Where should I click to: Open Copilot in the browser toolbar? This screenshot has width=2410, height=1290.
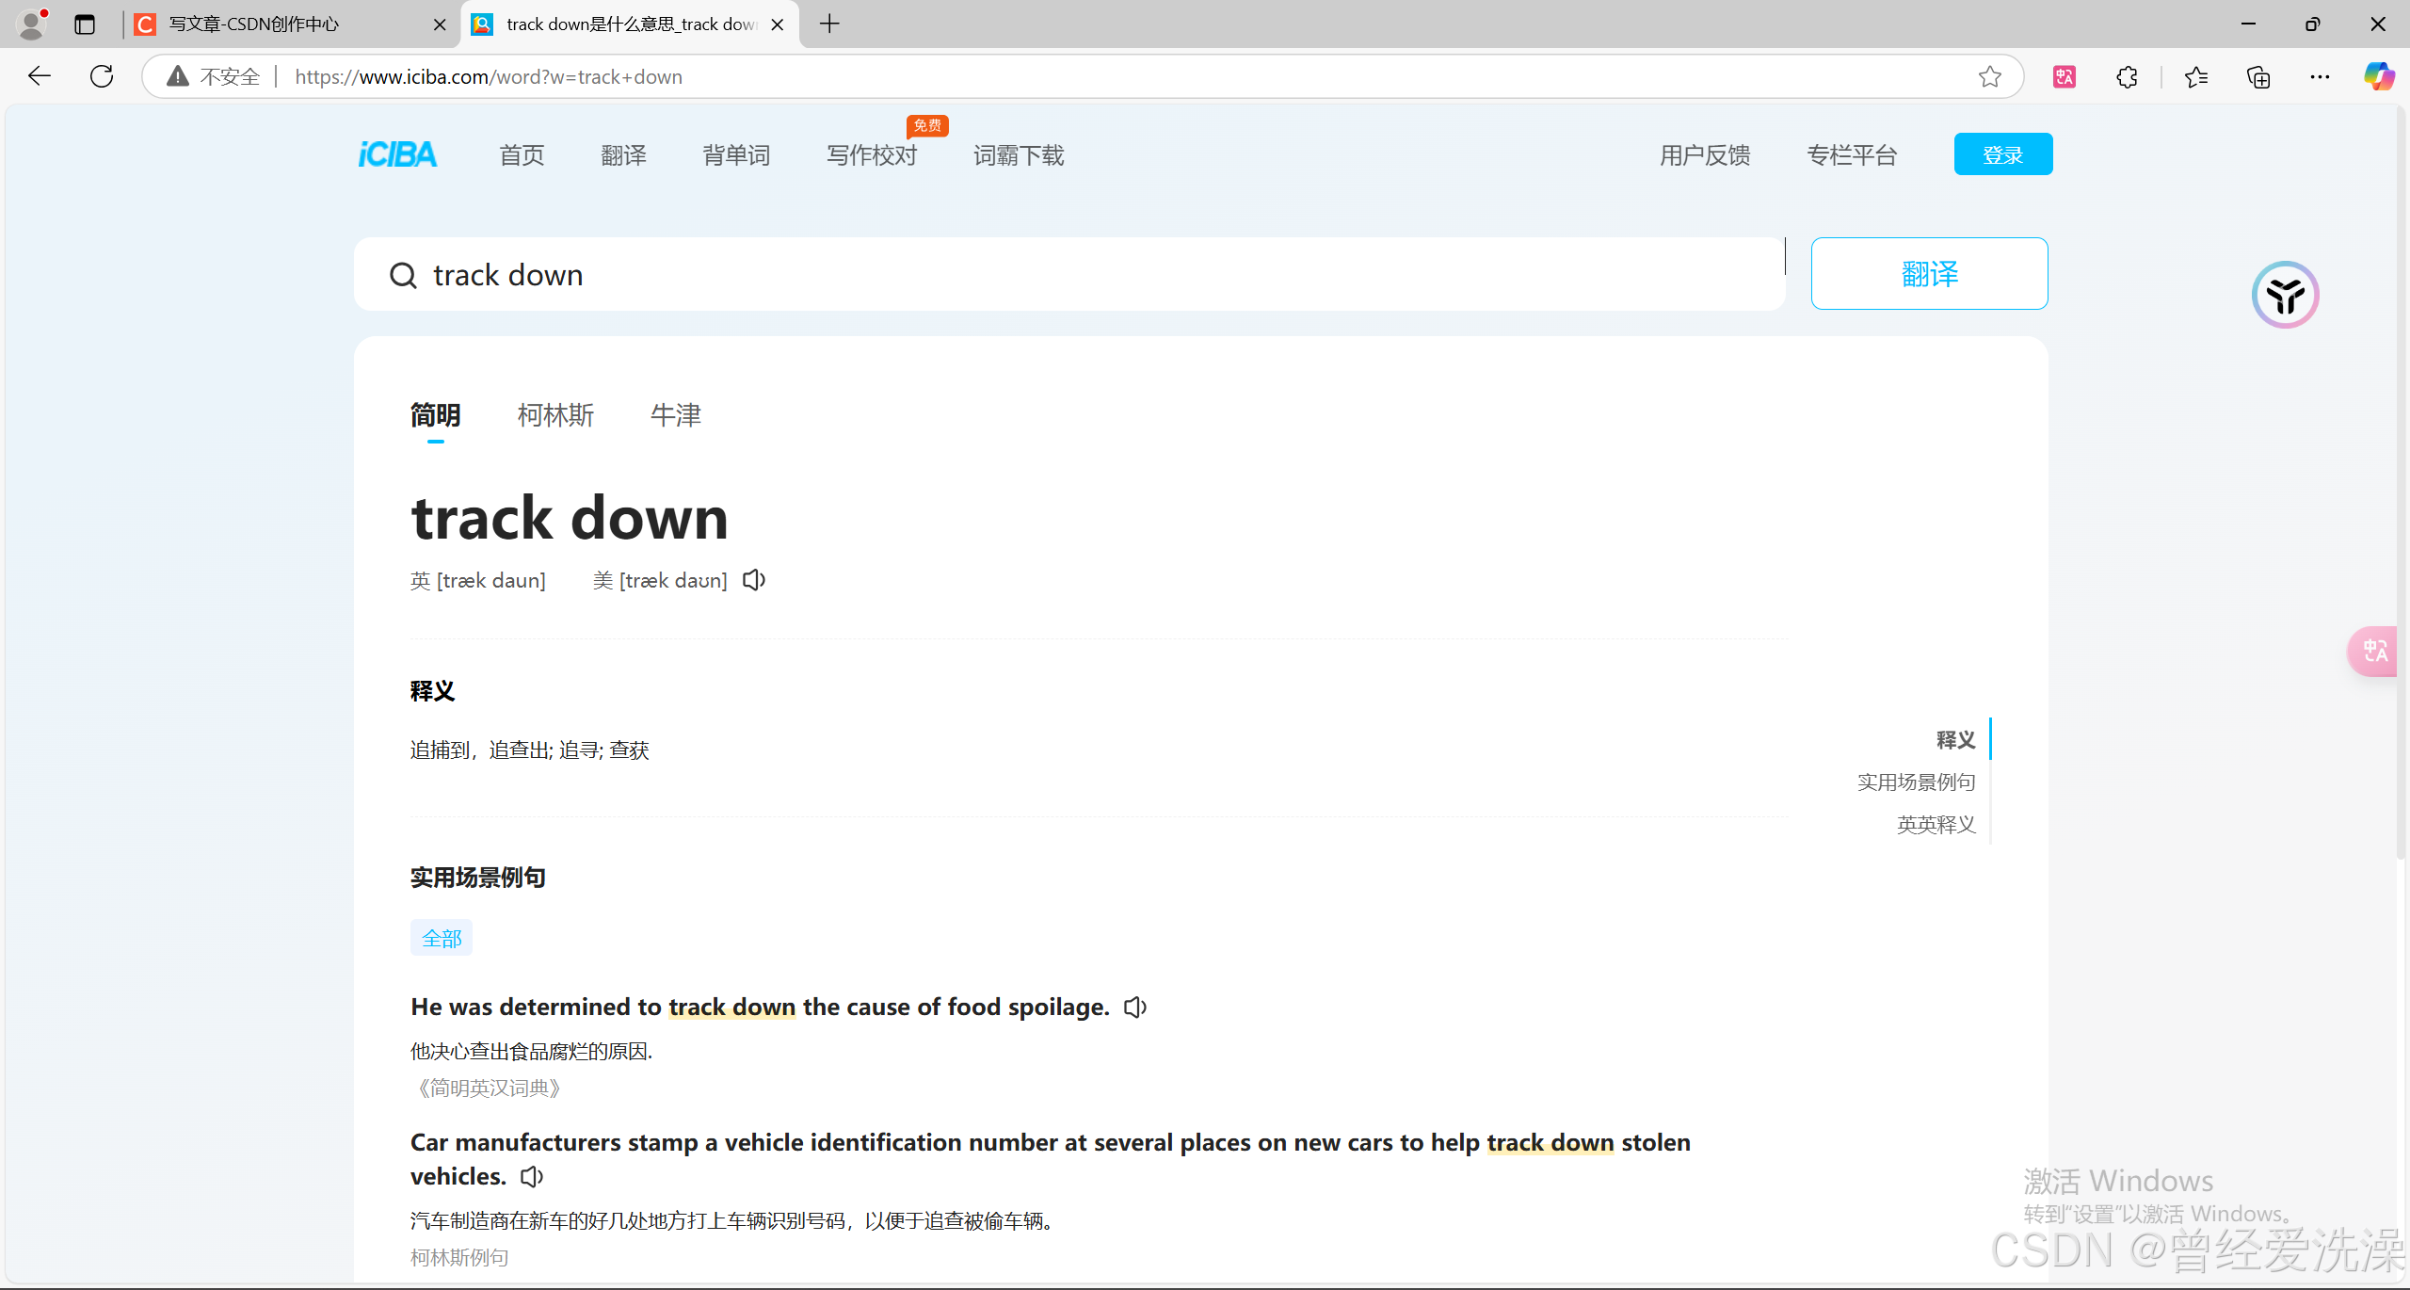click(2378, 77)
